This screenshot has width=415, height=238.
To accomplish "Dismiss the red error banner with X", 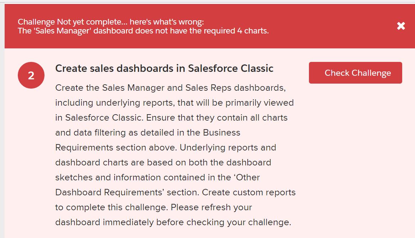I will click(401, 26).
